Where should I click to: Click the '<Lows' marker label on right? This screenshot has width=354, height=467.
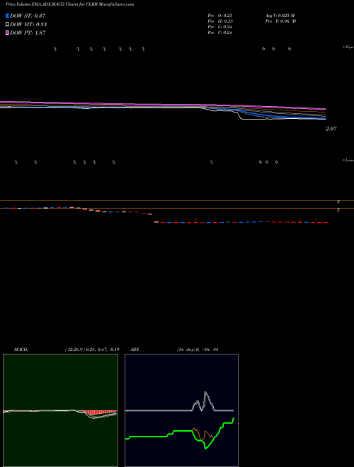click(348, 160)
